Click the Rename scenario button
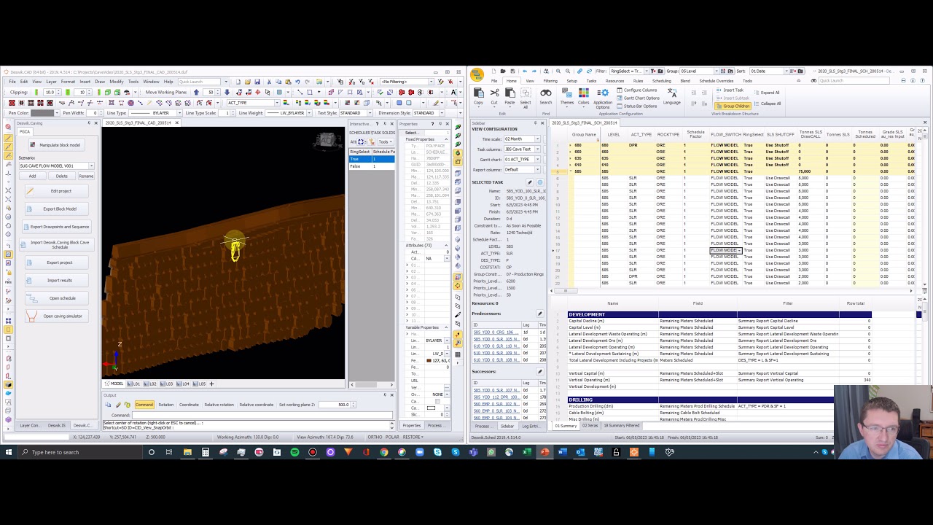This screenshot has height=525, width=933. (x=86, y=176)
